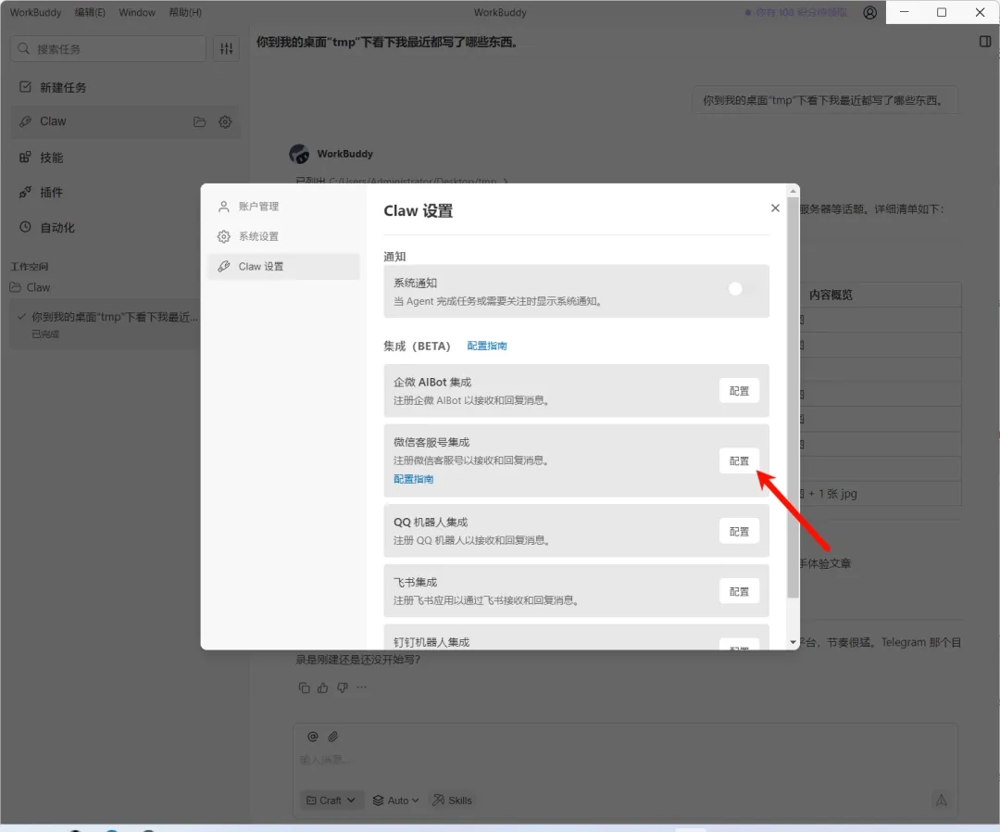The image size is (1000, 832).
Task: Expand path chevron after Desktop/tmp
Action: (506, 182)
